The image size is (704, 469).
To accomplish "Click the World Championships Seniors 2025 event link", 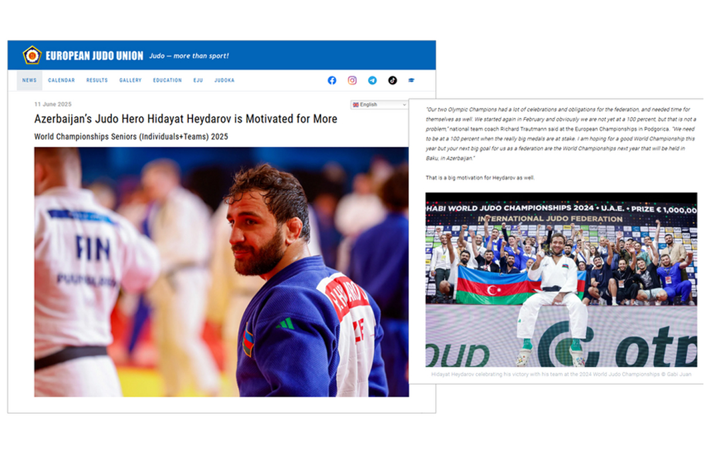I will click(131, 137).
